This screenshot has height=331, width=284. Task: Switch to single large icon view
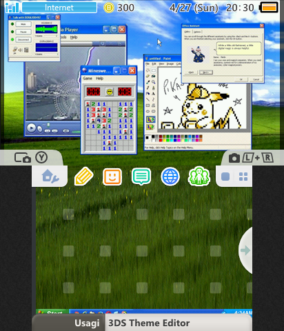(225, 177)
